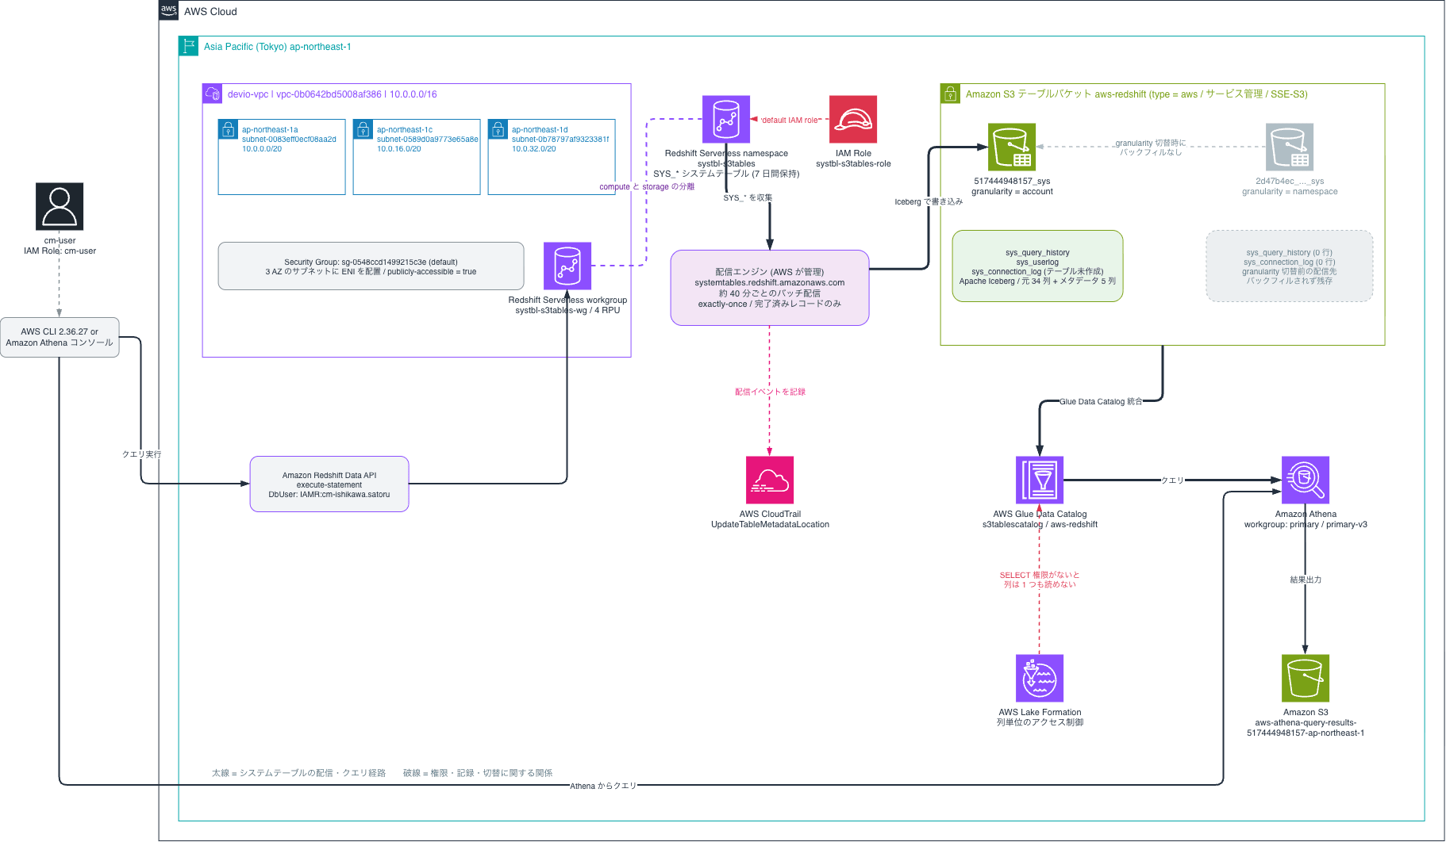Select the IAM Role systbl-s3tables-role icon
1446x842 pixels.
pos(853,120)
